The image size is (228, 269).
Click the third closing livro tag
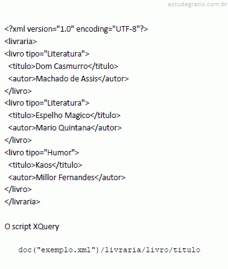click(18, 189)
